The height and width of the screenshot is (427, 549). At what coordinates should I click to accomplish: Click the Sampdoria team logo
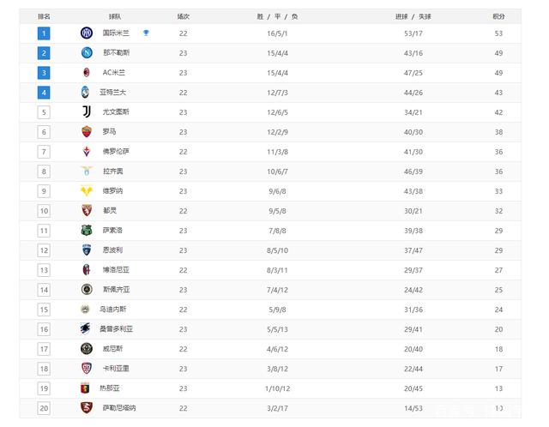click(x=87, y=329)
